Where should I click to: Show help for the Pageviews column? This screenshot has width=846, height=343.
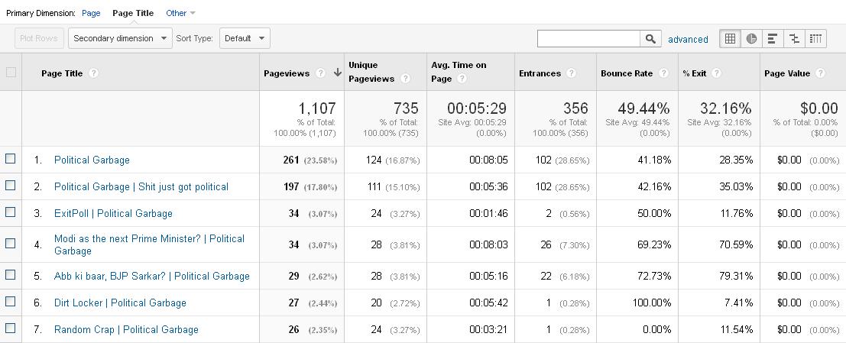point(320,73)
